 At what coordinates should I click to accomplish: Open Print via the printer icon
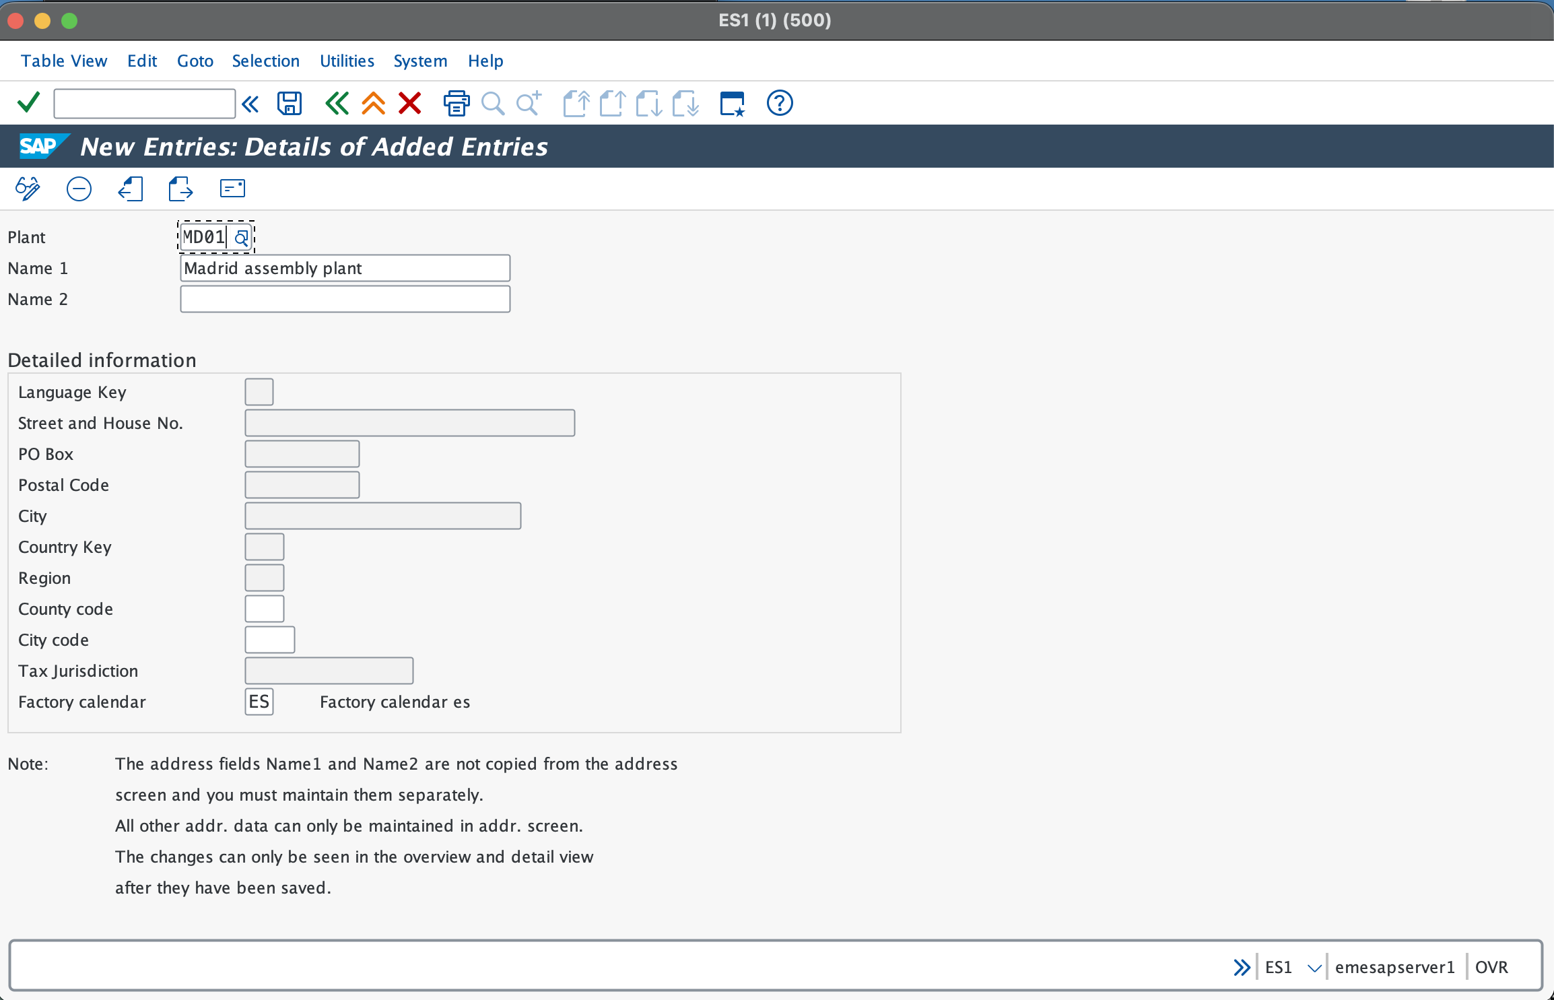(x=457, y=103)
